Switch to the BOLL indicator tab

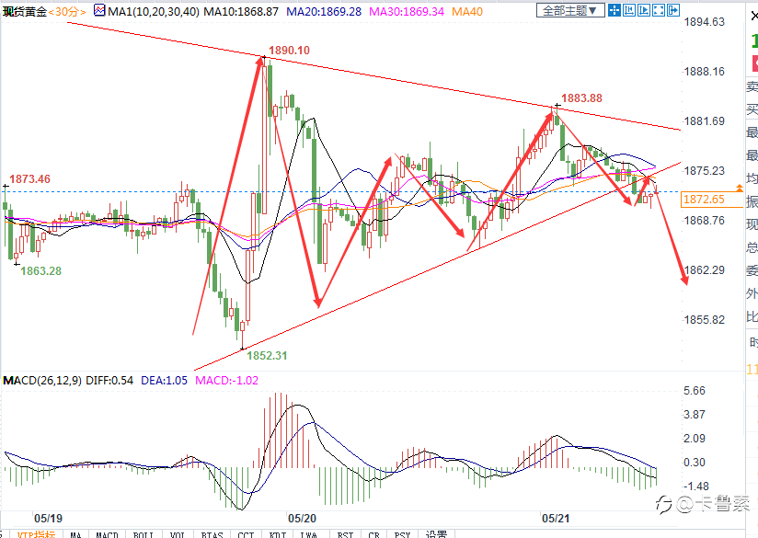point(144,534)
